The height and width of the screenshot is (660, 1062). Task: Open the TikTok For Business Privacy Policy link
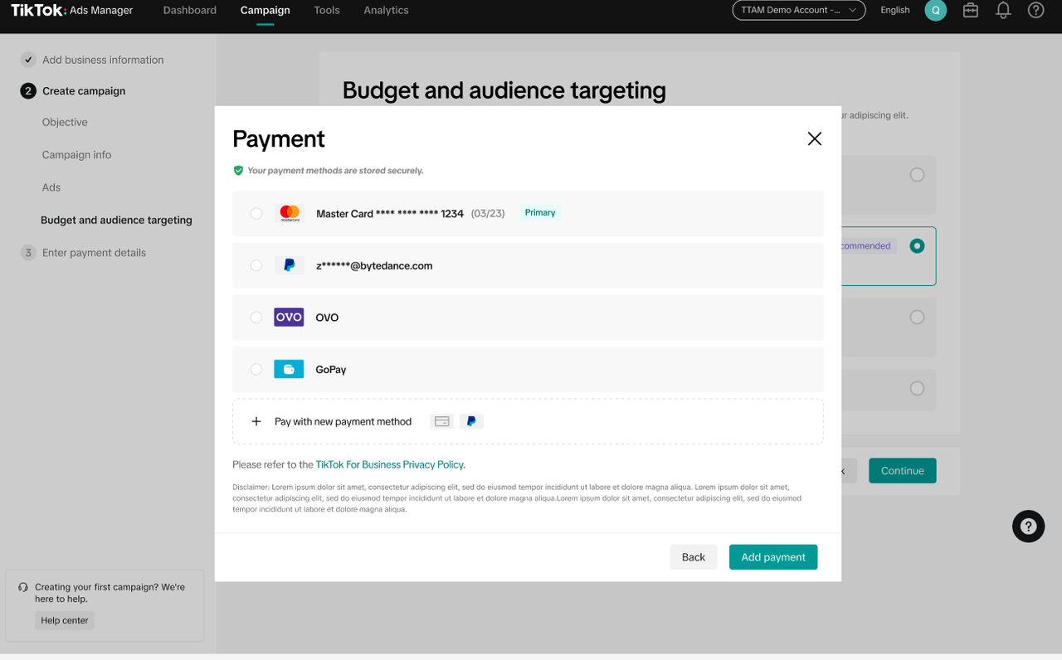[389, 464]
